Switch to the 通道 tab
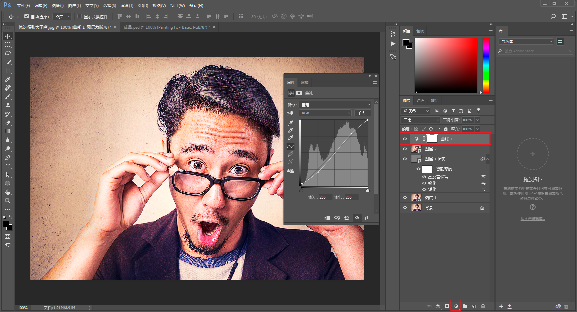Image resolution: width=577 pixels, height=312 pixels. click(x=420, y=100)
